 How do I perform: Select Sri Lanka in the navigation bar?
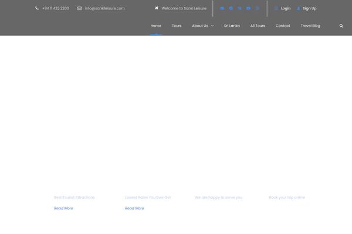tap(232, 26)
